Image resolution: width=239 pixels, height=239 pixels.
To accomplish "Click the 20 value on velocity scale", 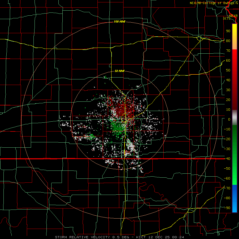I will [x=228, y=100].
